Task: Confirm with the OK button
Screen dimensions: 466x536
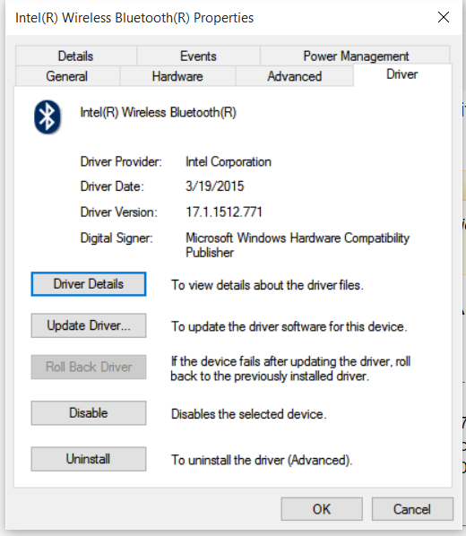Action: pyautogui.click(x=322, y=509)
